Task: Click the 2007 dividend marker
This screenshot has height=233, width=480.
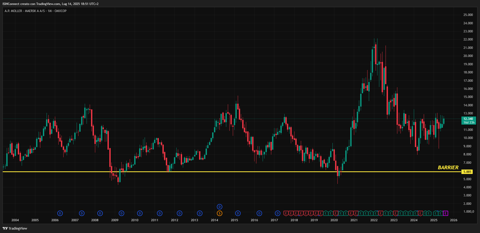Action: 82,213
